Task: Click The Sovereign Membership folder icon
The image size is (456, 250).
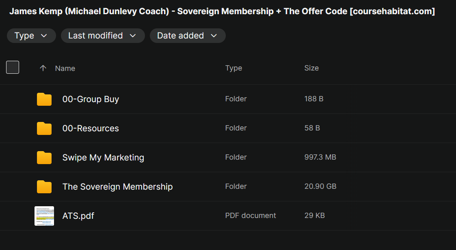Action: pyautogui.click(x=44, y=187)
